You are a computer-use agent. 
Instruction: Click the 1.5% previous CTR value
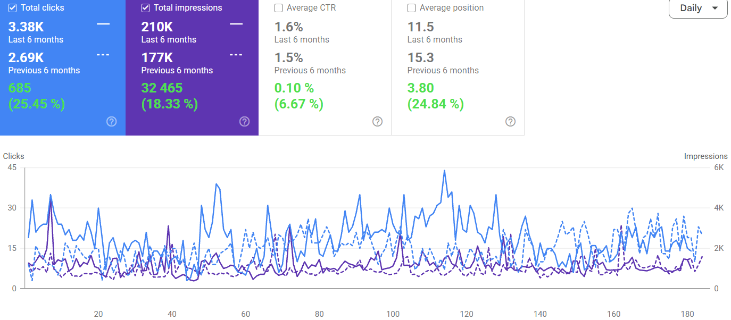tap(289, 57)
